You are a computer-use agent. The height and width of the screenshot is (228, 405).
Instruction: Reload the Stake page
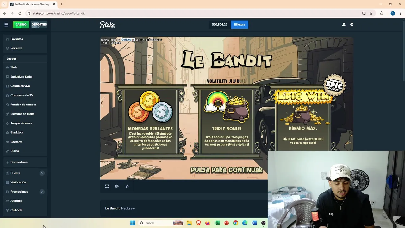pos(20,13)
